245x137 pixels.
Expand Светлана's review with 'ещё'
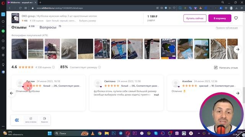point(156,95)
